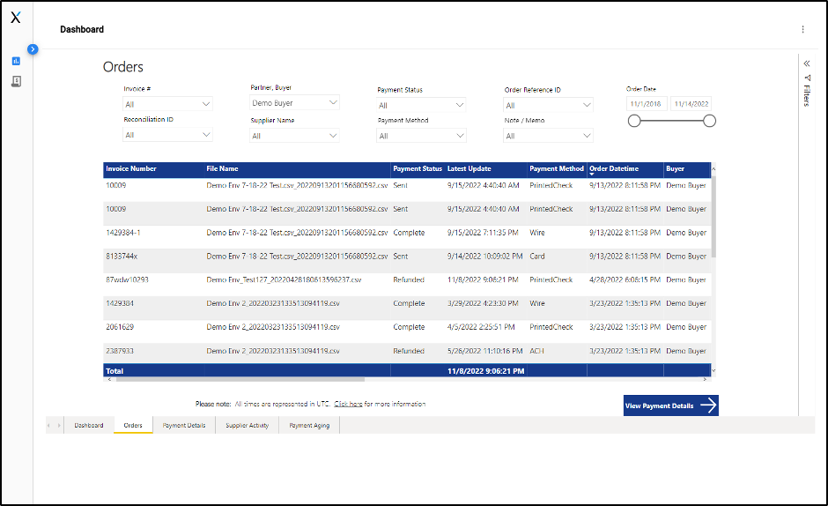Click the Card payment method cell

coord(537,256)
